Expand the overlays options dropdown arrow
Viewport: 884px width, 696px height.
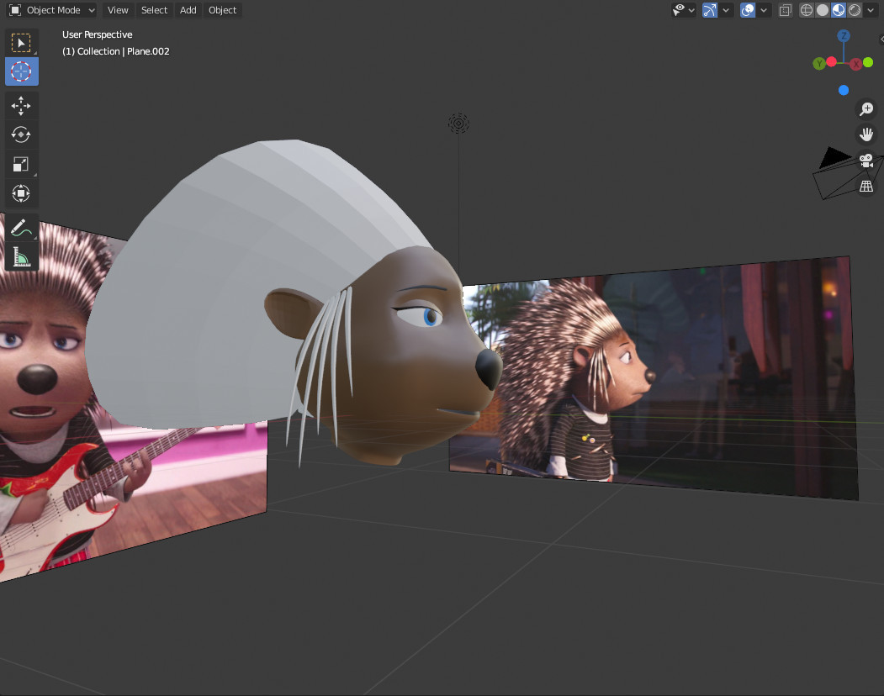[x=764, y=10]
